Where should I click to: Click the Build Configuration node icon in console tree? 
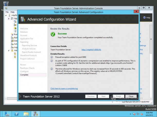tap(12, 38)
